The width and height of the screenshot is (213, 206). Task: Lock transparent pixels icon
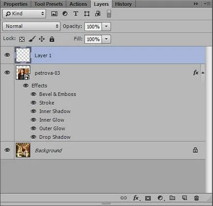(22, 39)
